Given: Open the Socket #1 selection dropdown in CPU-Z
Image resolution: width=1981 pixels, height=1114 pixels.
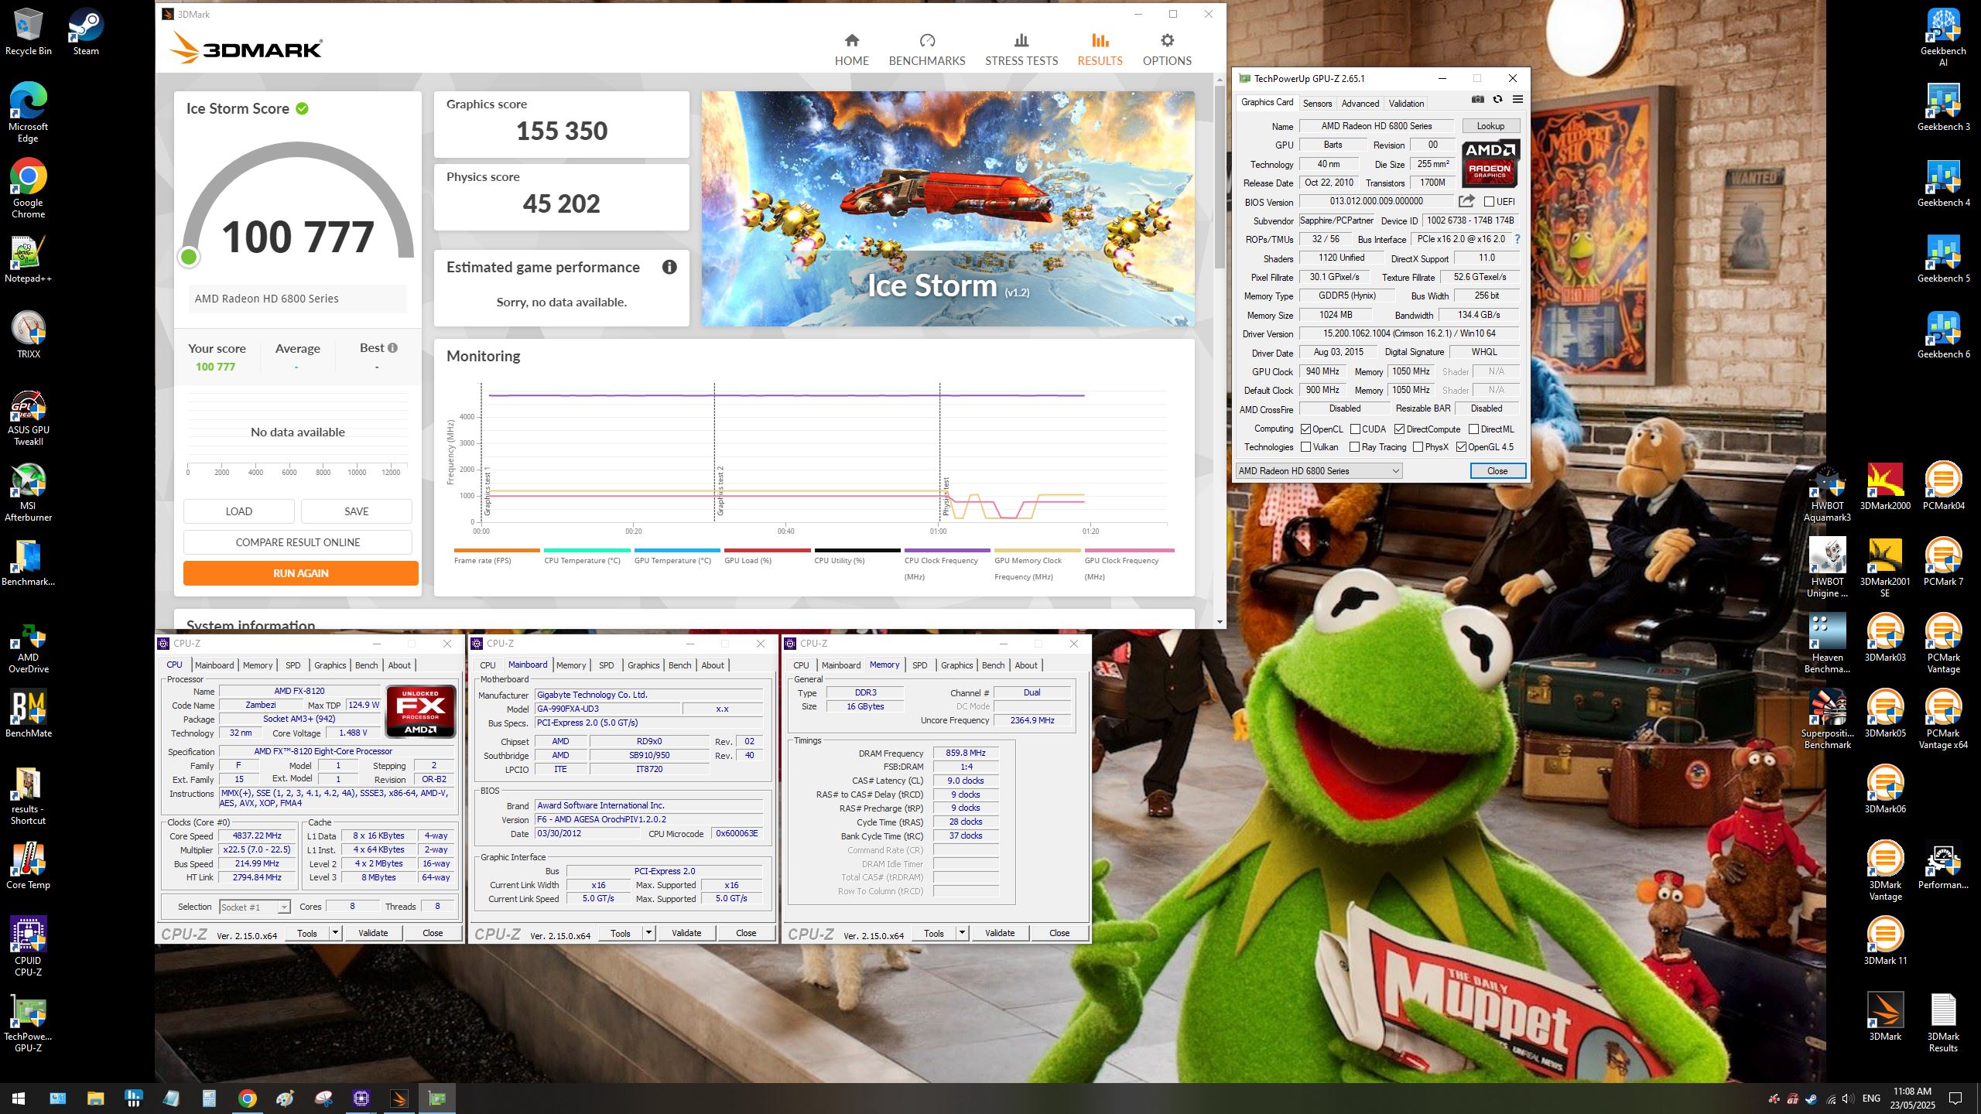Looking at the screenshot, I should tap(255, 907).
